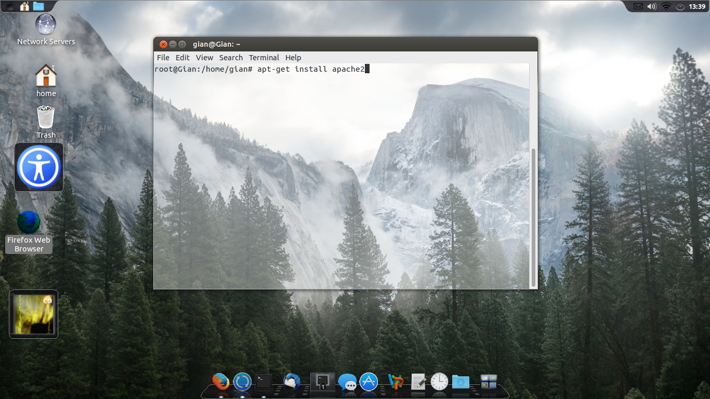Open the workspace switcher at the dock's right end

(x=489, y=382)
